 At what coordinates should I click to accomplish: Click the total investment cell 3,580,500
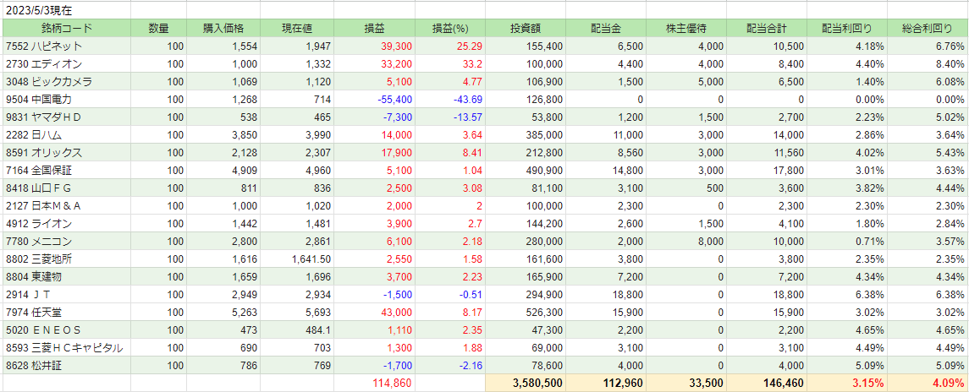click(526, 383)
